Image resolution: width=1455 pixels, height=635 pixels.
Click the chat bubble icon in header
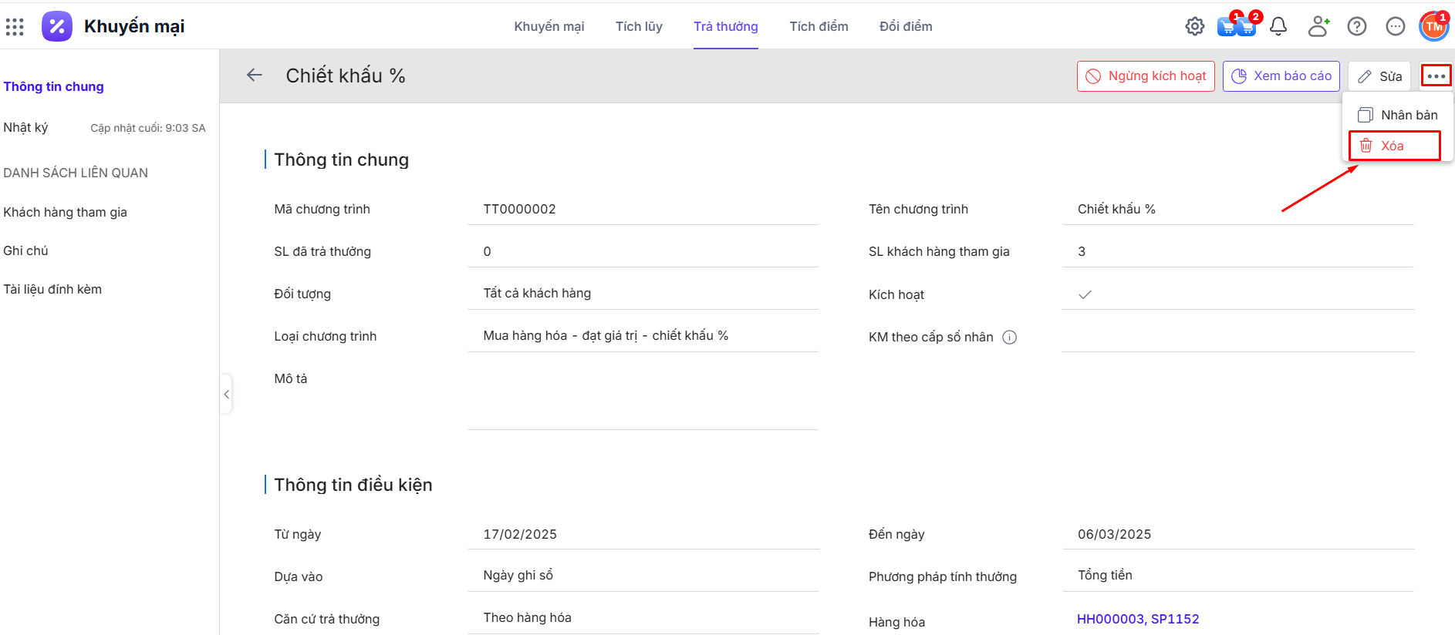click(1395, 27)
